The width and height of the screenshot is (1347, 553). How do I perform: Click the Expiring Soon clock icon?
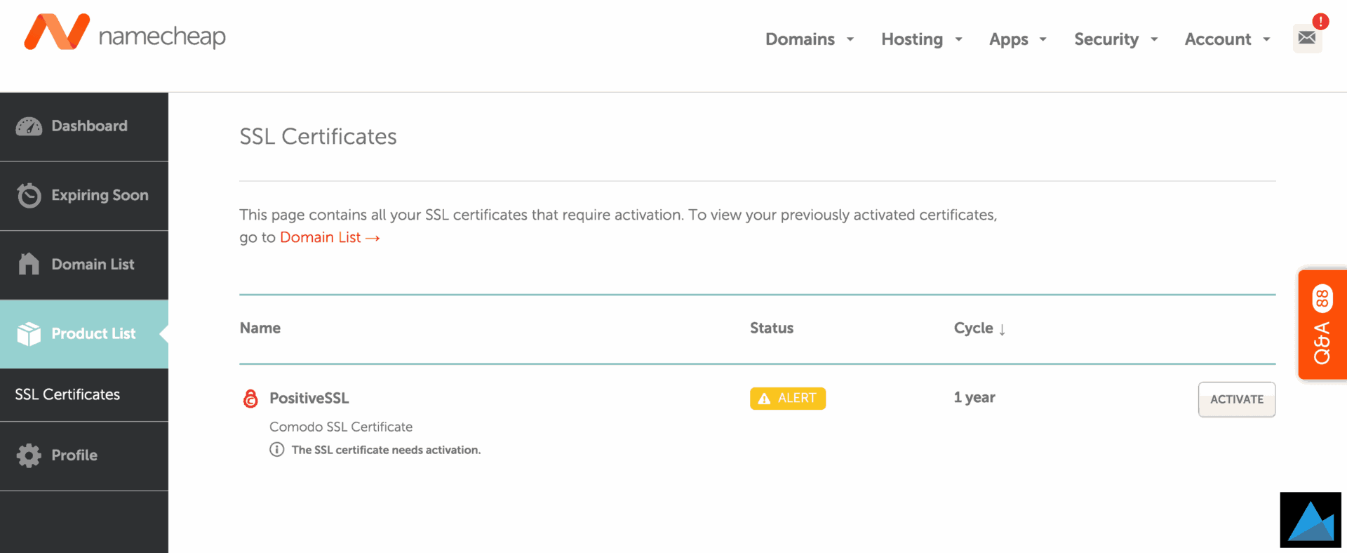pos(29,195)
